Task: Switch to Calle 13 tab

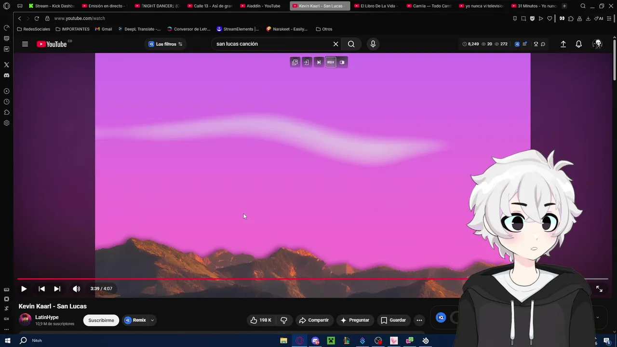Action: (x=210, y=6)
